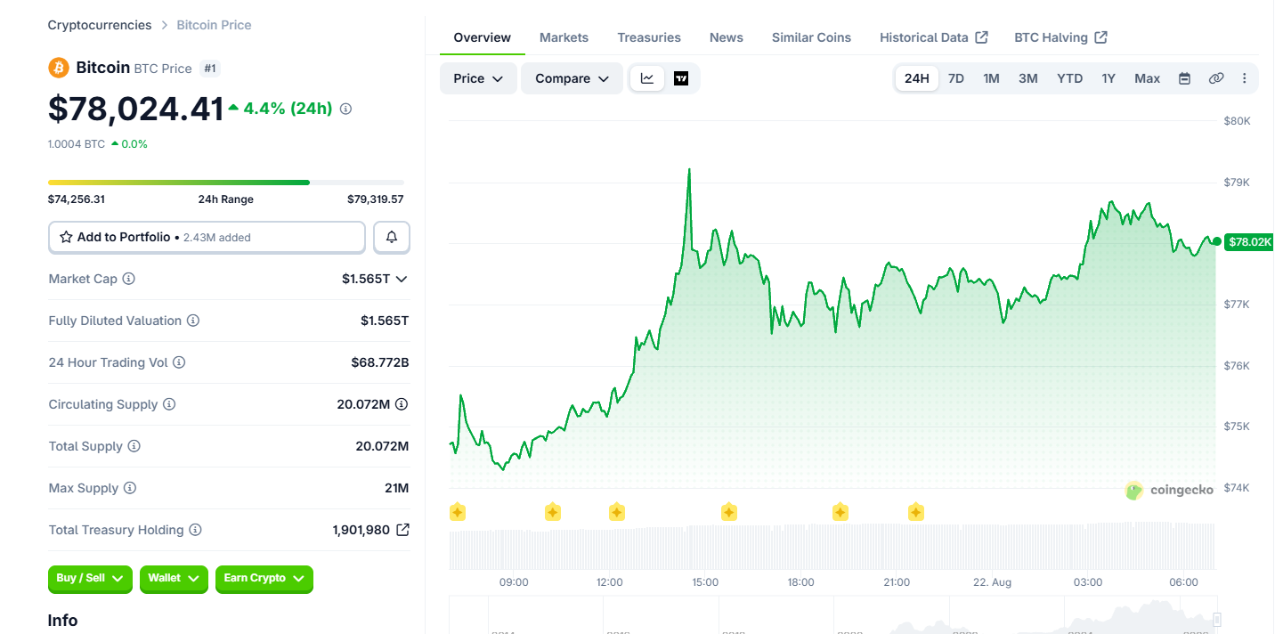Screen dimensions: 1283x634
Task: Click the #1 rank badge
Action: (210, 69)
